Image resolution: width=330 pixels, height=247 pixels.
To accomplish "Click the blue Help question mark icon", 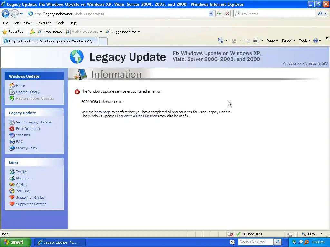I will point(316,41).
